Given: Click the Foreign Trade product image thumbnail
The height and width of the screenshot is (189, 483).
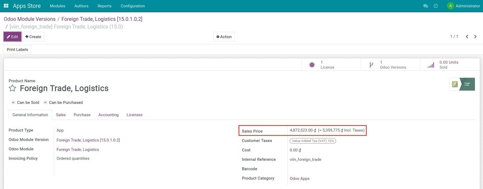Looking at the screenshot, I should [462, 84].
